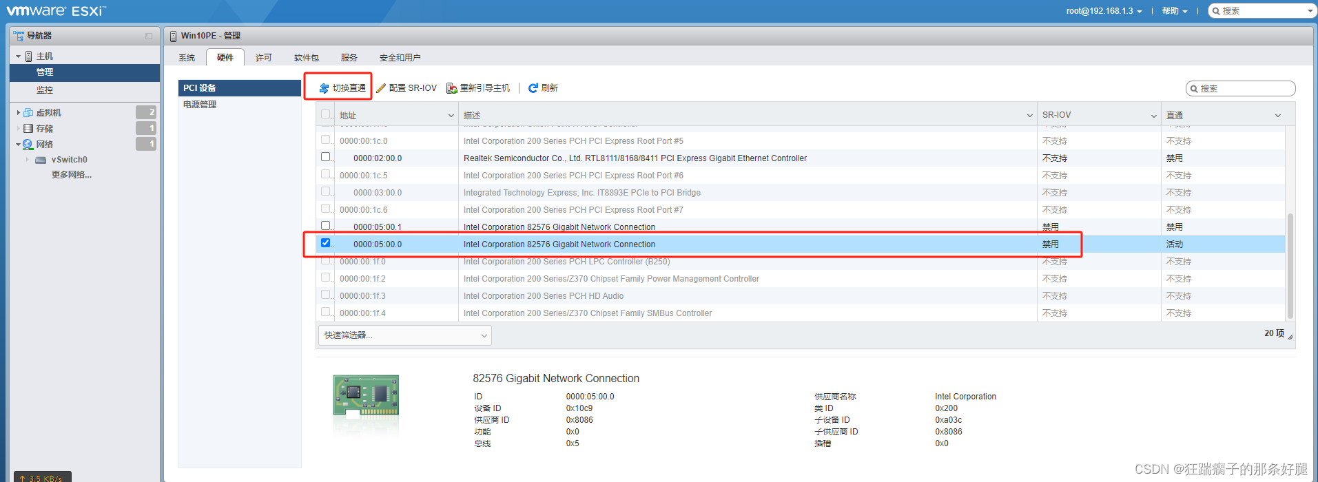The height and width of the screenshot is (482, 1318).
Task: Click Configure SR-IOV button
Action: pos(406,88)
